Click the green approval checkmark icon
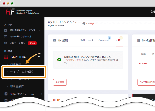155x111 pixels. click(x=59, y=60)
